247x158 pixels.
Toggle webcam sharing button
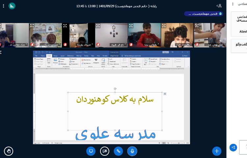pos(105,151)
